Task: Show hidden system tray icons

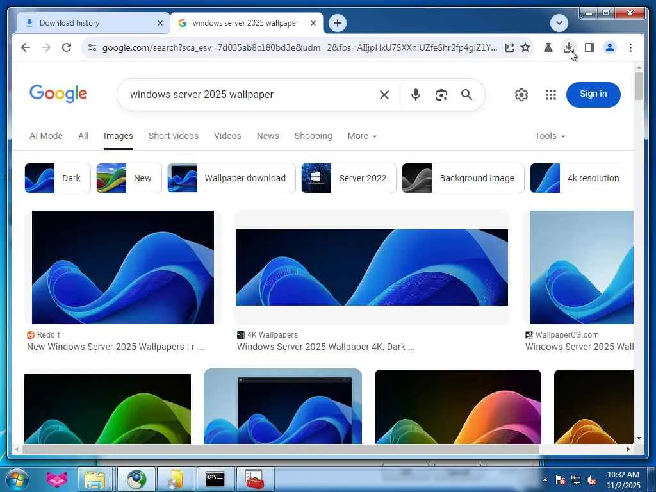Action: click(x=545, y=480)
